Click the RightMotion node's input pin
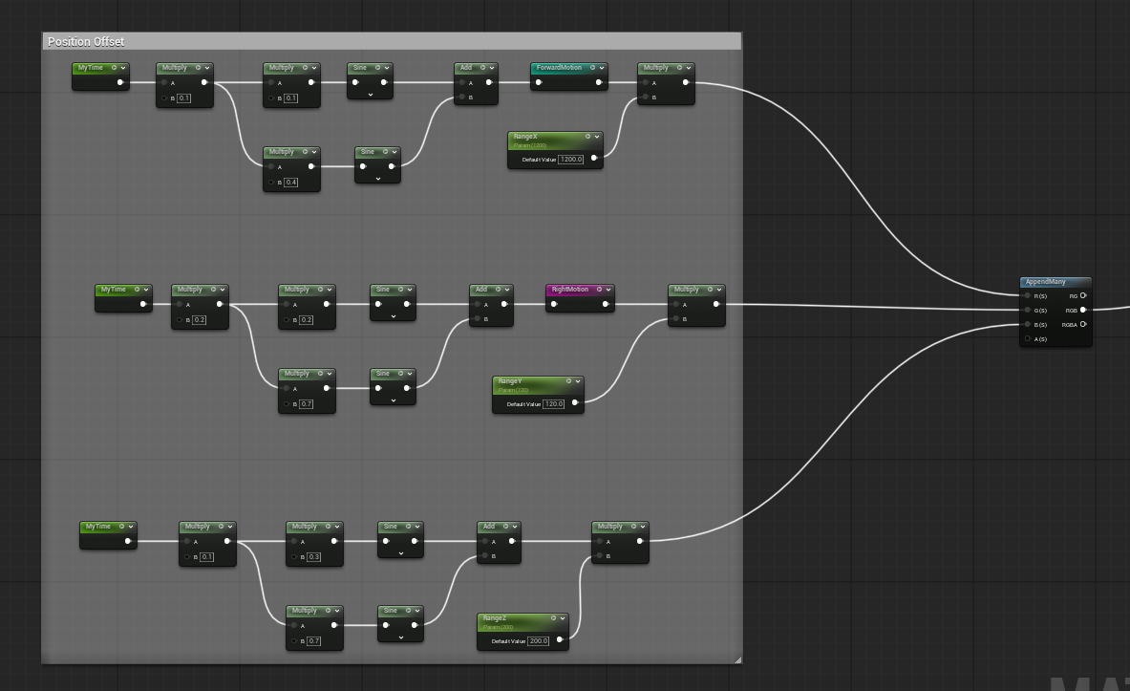Image resolution: width=1130 pixels, height=691 pixels. 554,304
